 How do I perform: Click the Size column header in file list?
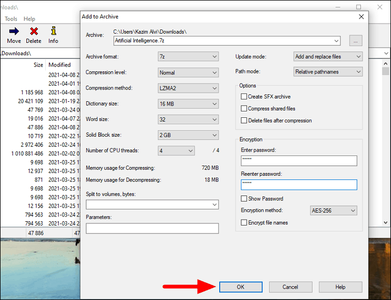pyautogui.click(x=39, y=65)
